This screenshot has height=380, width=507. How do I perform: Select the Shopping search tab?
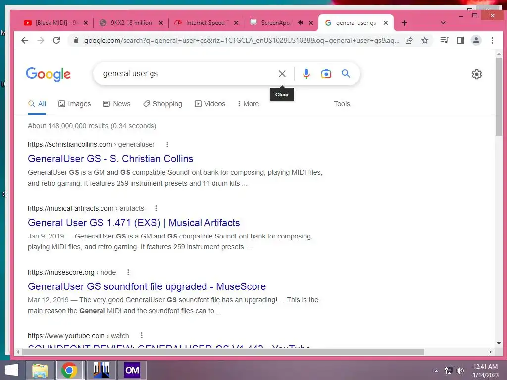point(162,104)
